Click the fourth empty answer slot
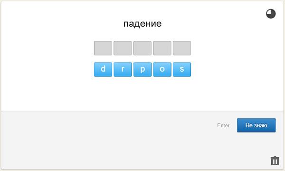285x171 pixels. click(x=162, y=48)
